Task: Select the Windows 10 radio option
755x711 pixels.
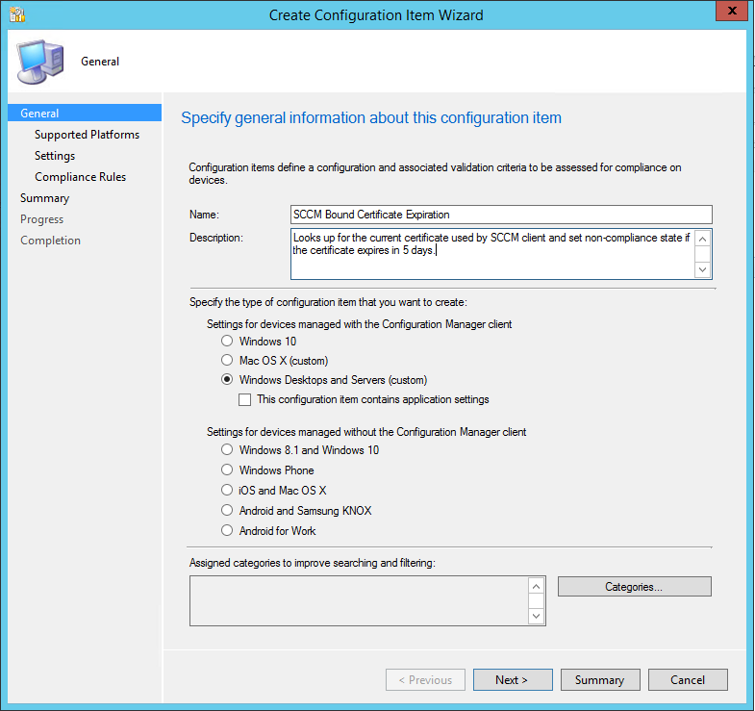Action: pyautogui.click(x=227, y=341)
